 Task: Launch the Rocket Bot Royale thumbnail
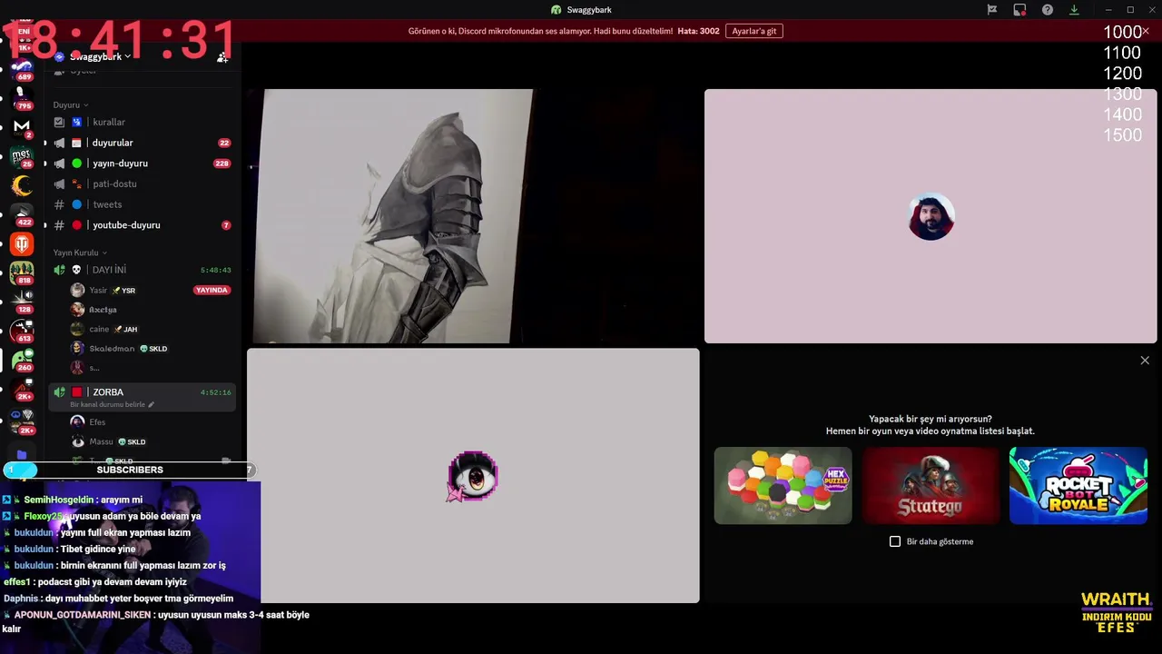(x=1078, y=485)
